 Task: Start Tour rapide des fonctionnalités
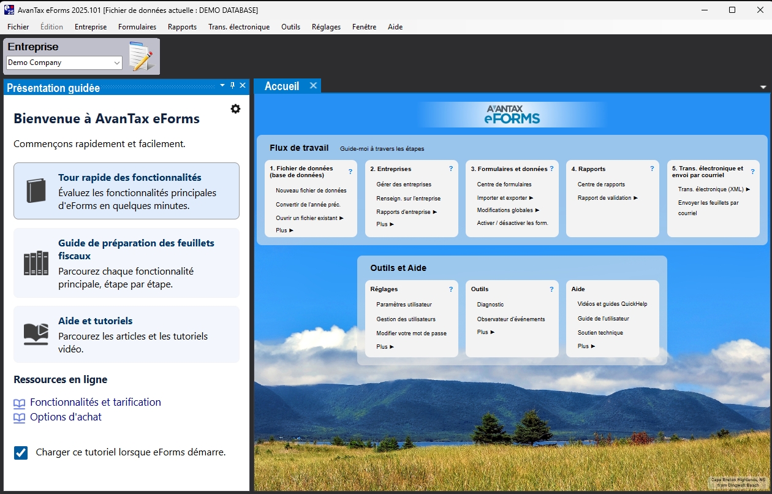click(126, 191)
